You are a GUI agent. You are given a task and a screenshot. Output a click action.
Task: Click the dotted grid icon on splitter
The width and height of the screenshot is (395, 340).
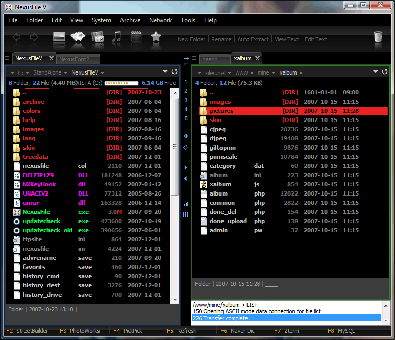point(186,215)
